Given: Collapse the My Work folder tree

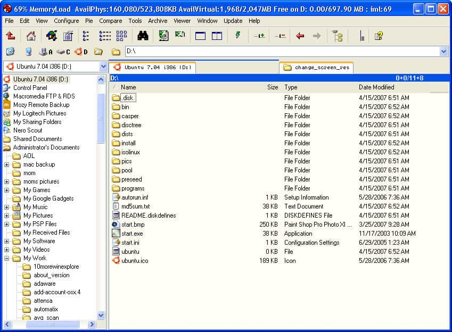Looking at the screenshot, I should point(7,258).
